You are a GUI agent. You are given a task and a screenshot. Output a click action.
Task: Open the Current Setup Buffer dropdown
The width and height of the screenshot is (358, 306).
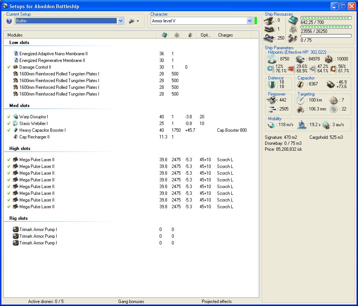120,21
